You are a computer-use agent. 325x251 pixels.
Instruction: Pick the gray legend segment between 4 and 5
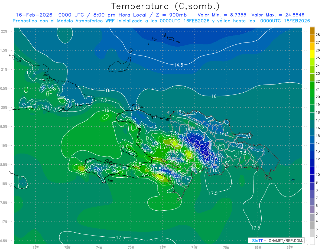(312, 217)
